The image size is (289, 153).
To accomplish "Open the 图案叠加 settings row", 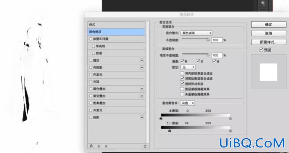I will tap(116, 103).
